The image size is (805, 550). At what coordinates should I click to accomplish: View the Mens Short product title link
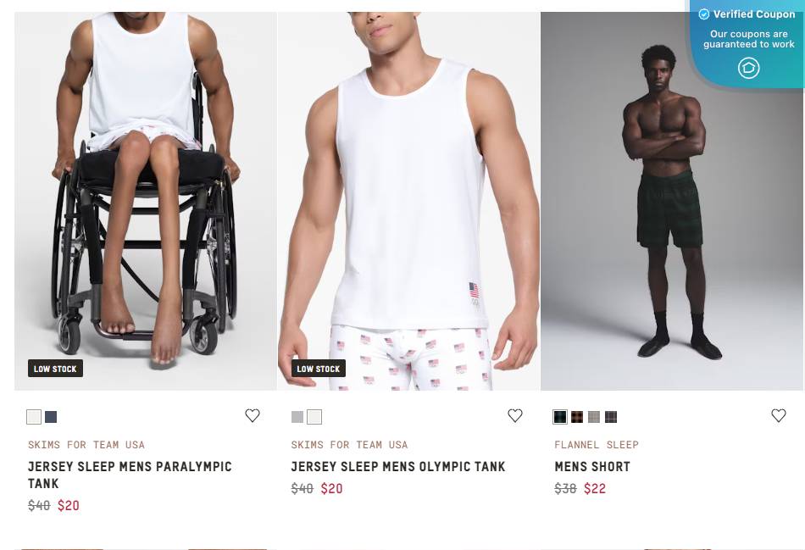click(591, 466)
